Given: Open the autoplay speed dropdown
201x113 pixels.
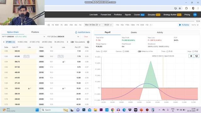Looking at the screenshot, I should pos(195,25).
